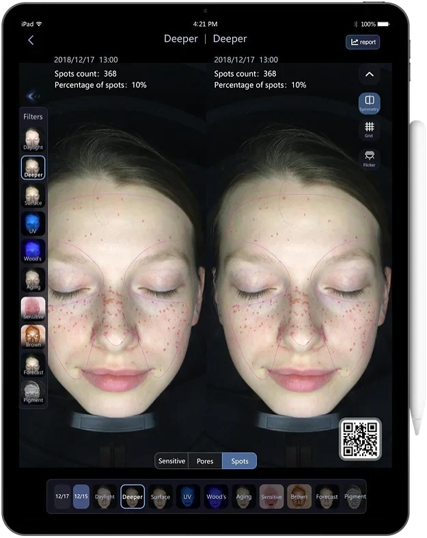The image size is (427, 538).
Task: Open the report button
Action: tap(363, 42)
